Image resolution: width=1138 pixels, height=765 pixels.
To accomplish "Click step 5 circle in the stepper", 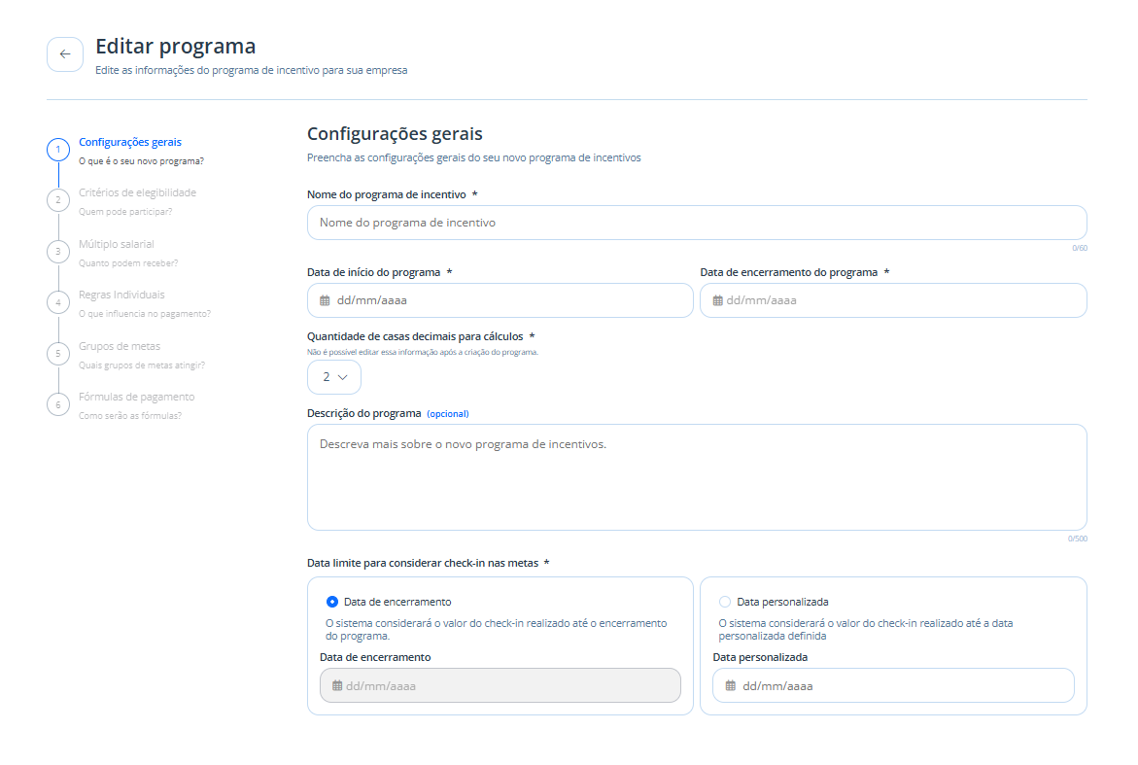I will 58,354.
